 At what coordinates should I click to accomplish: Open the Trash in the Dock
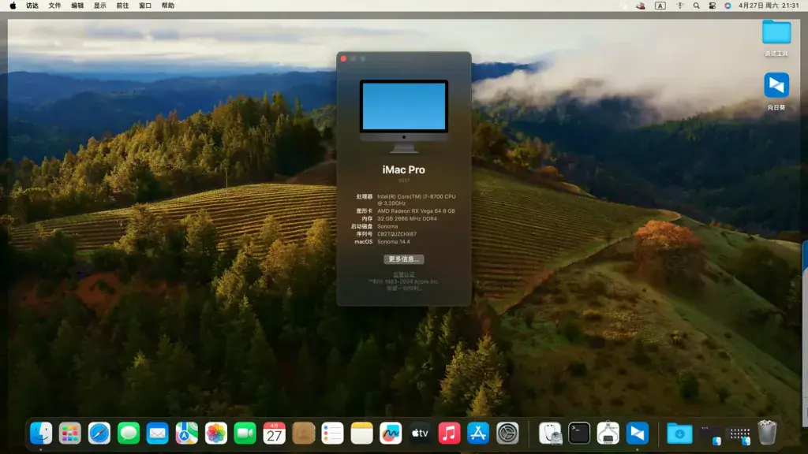[767, 433]
